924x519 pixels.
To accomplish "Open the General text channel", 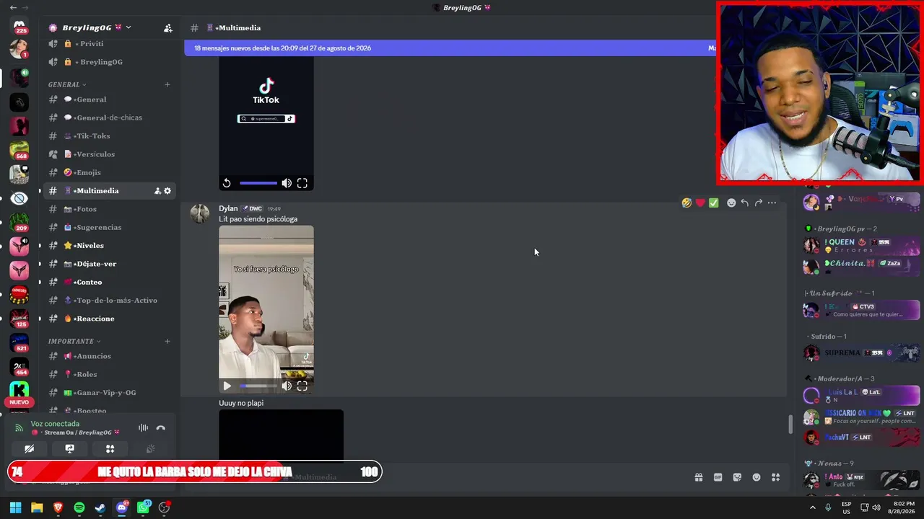I will [108, 99].
